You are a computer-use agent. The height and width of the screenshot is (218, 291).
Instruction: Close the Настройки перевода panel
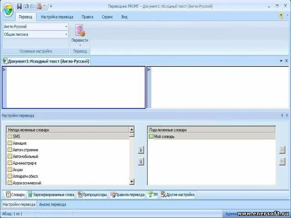pyautogui.click(x=287, y=115)
